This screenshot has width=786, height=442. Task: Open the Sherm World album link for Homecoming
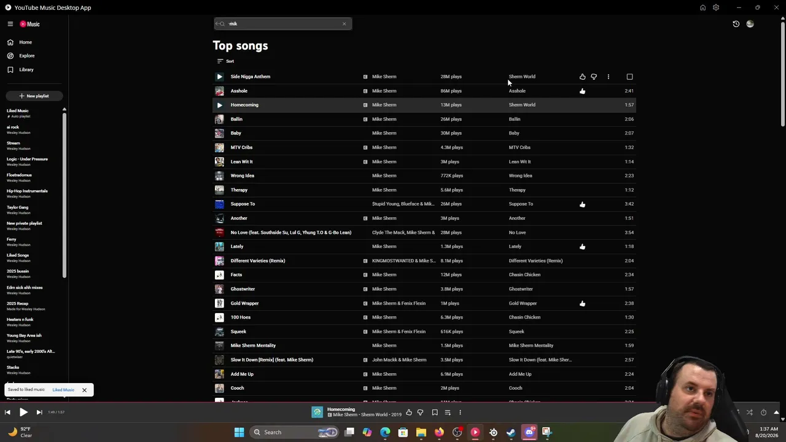pyautogui.click(x=522, y=105)
